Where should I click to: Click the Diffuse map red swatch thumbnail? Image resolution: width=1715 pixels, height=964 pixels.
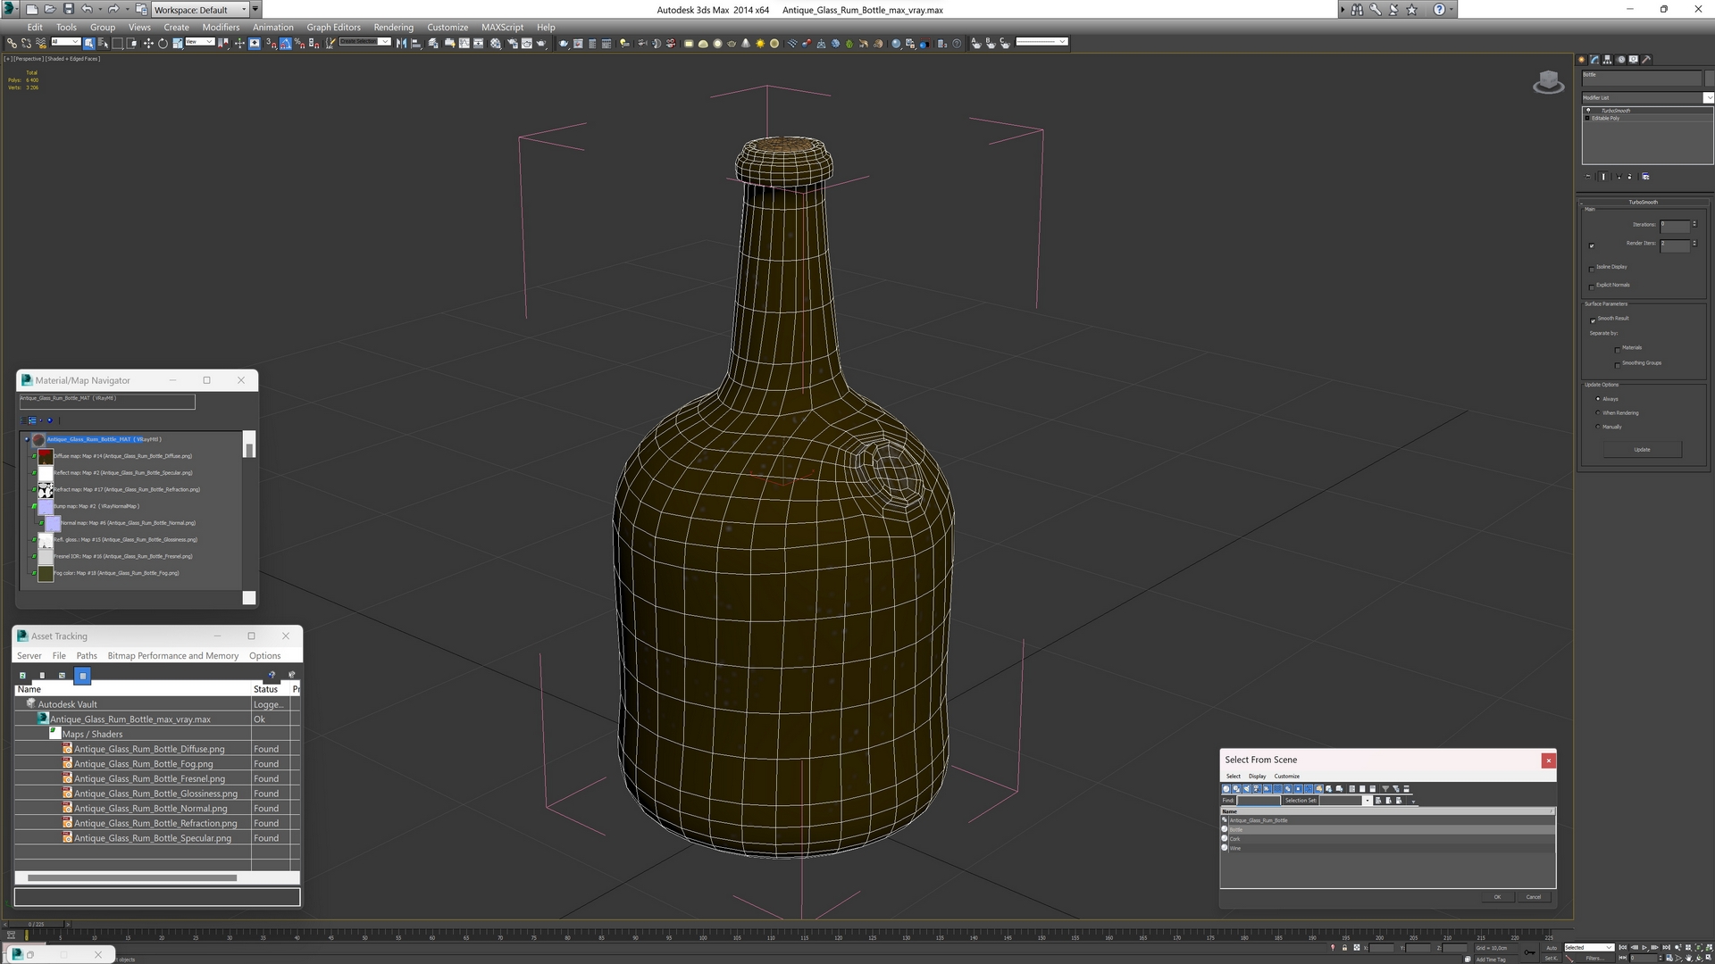(x=46, y=456)
